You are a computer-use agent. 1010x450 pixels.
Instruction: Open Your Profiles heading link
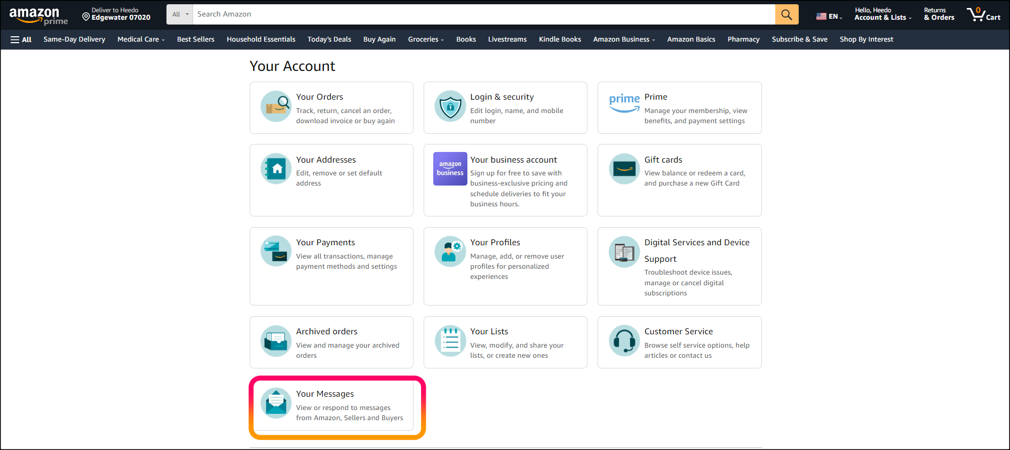(495, 243)
